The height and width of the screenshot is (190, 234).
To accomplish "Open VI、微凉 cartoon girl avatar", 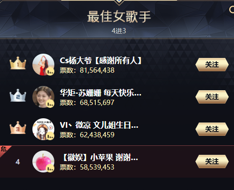I will 43,129.
